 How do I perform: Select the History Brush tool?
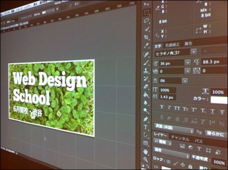coord(146,79)
